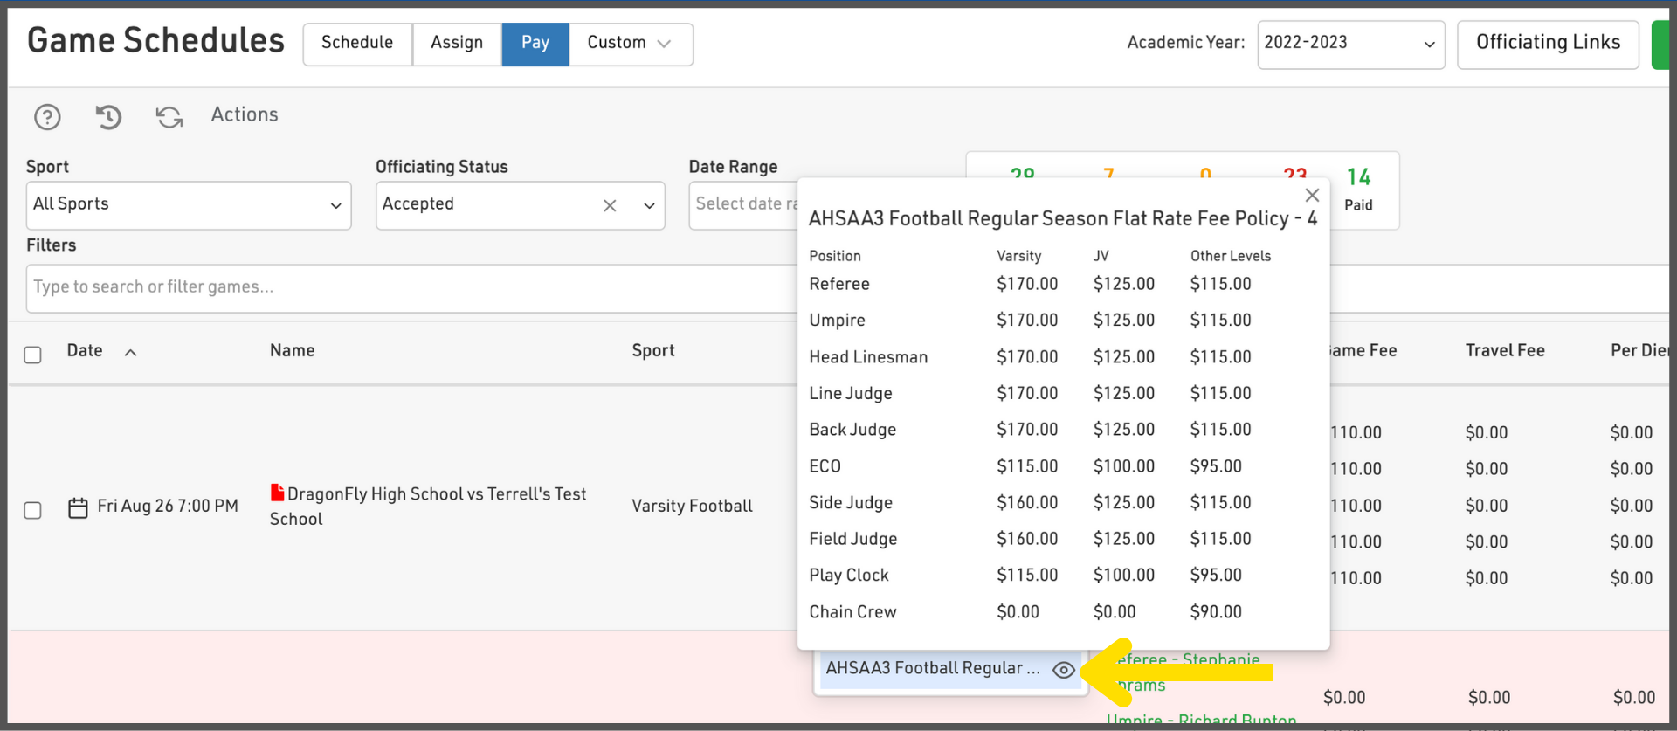Sort by Date column arrow

130,352
